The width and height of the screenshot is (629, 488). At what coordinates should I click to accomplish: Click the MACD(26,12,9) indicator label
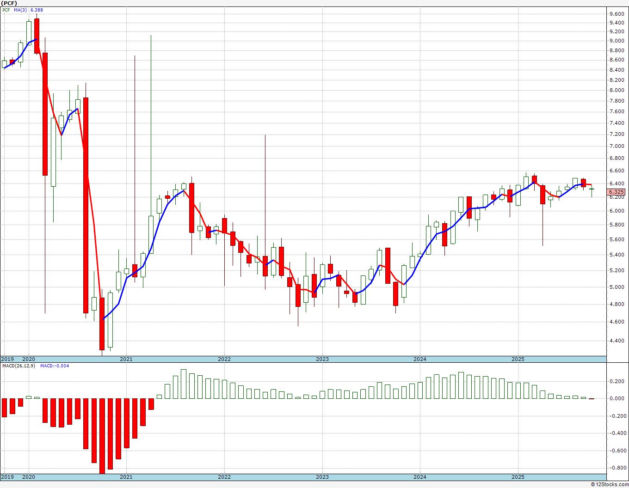(x=19, y=366)
